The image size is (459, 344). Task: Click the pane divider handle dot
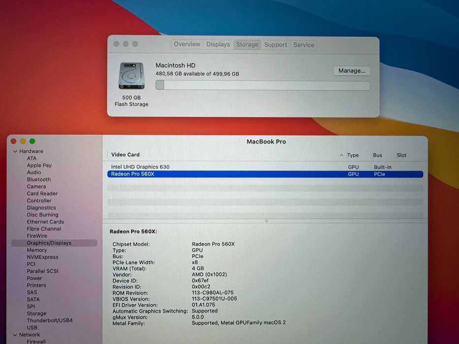(266, 221)
